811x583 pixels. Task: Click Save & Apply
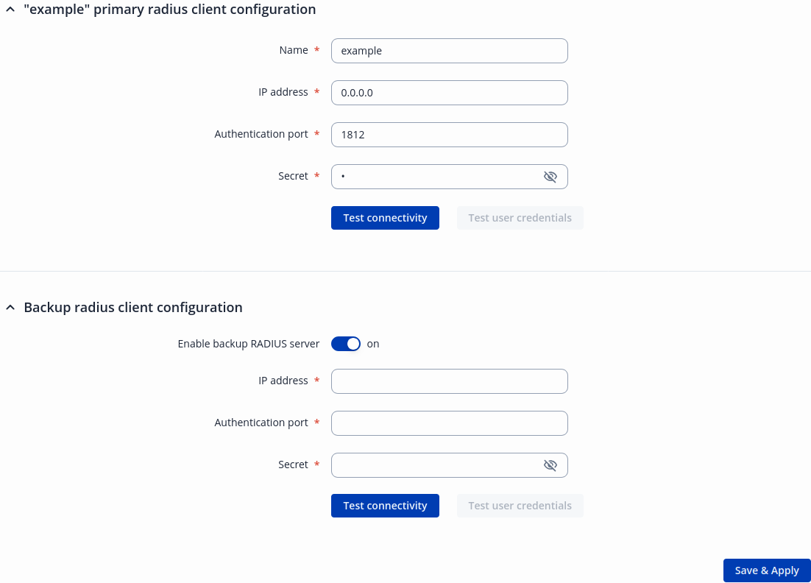coord(766,570)
